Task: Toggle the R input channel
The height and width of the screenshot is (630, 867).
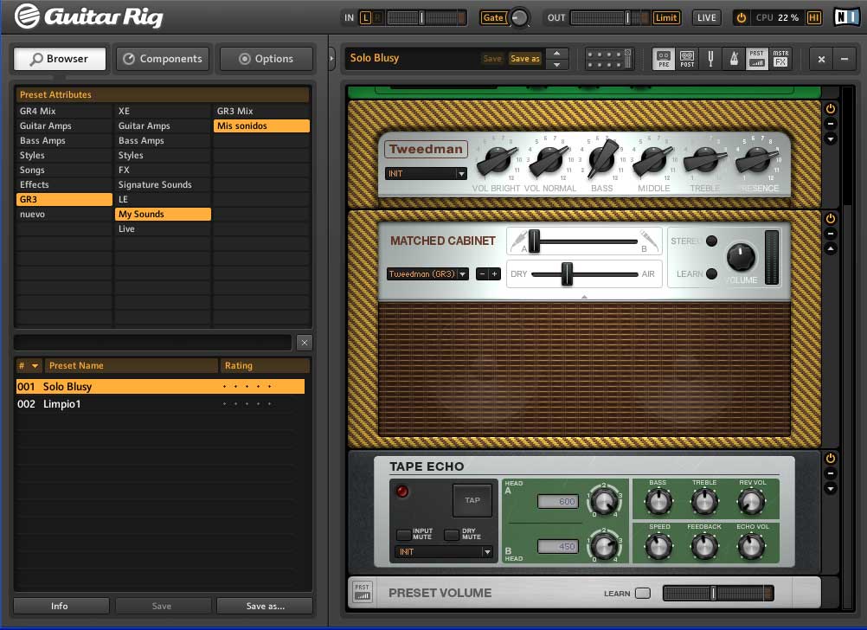Action: coord(377,17)
